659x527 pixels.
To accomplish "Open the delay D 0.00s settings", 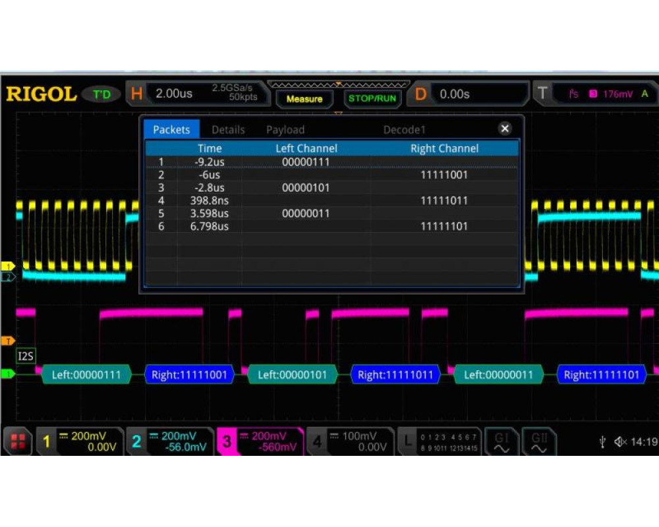I will [x=455, y=94].
